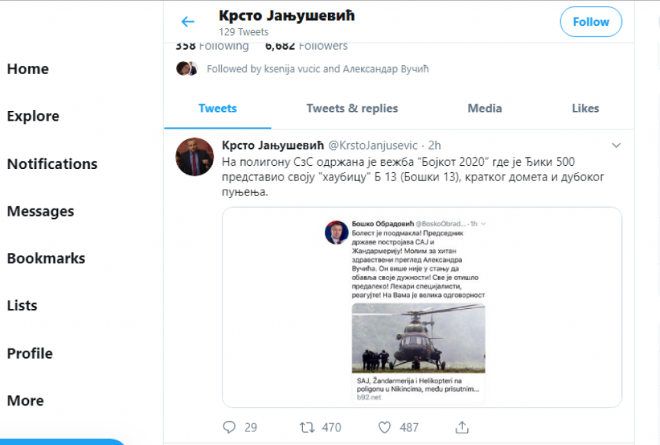
Task: Open the share icon under the tweet
Action: coord(461,427)
